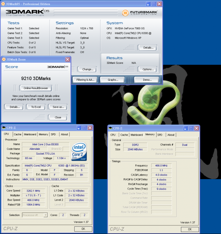Image resolution: width=221 pixels, height=234 pixels.
Task: Launch the Demo button
Action: coord(147,80)
